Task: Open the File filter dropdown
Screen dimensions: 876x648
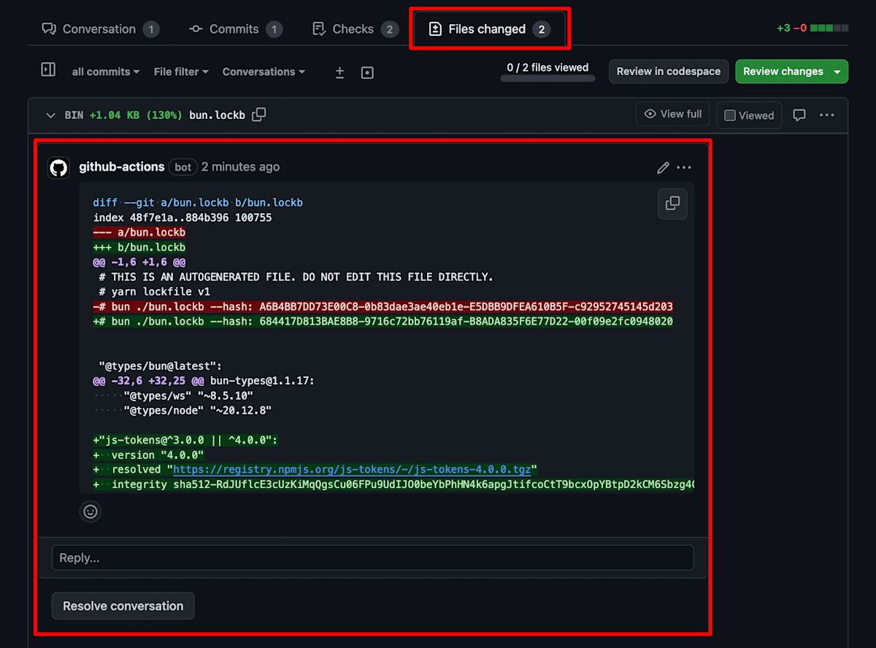Action: tap(181, 72)
